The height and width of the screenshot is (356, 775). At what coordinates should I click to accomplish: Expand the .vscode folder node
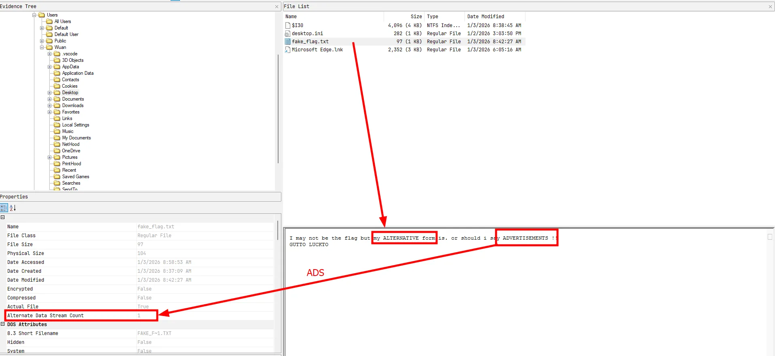coord(50,54)
